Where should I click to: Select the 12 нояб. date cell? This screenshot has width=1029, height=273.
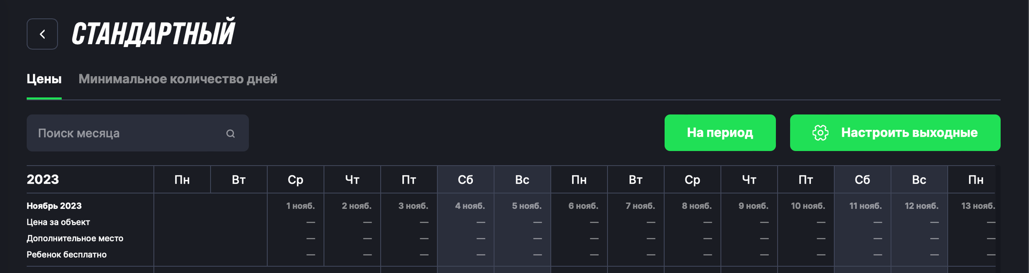point(921,206)
